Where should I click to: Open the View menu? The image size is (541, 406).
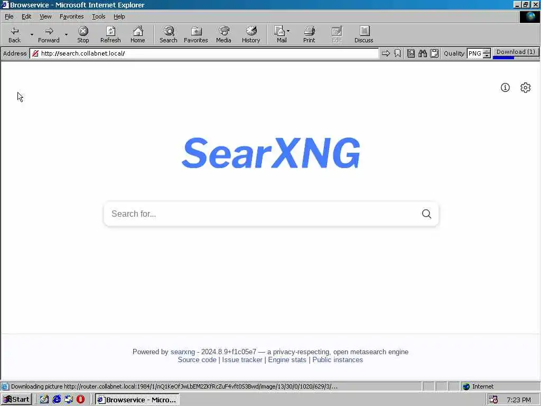click(45, 16)
